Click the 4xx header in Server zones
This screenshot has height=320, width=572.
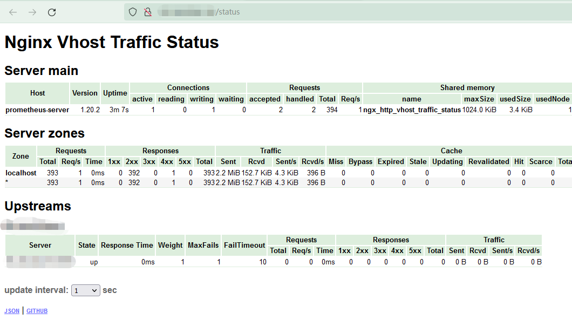pos(167,162)
